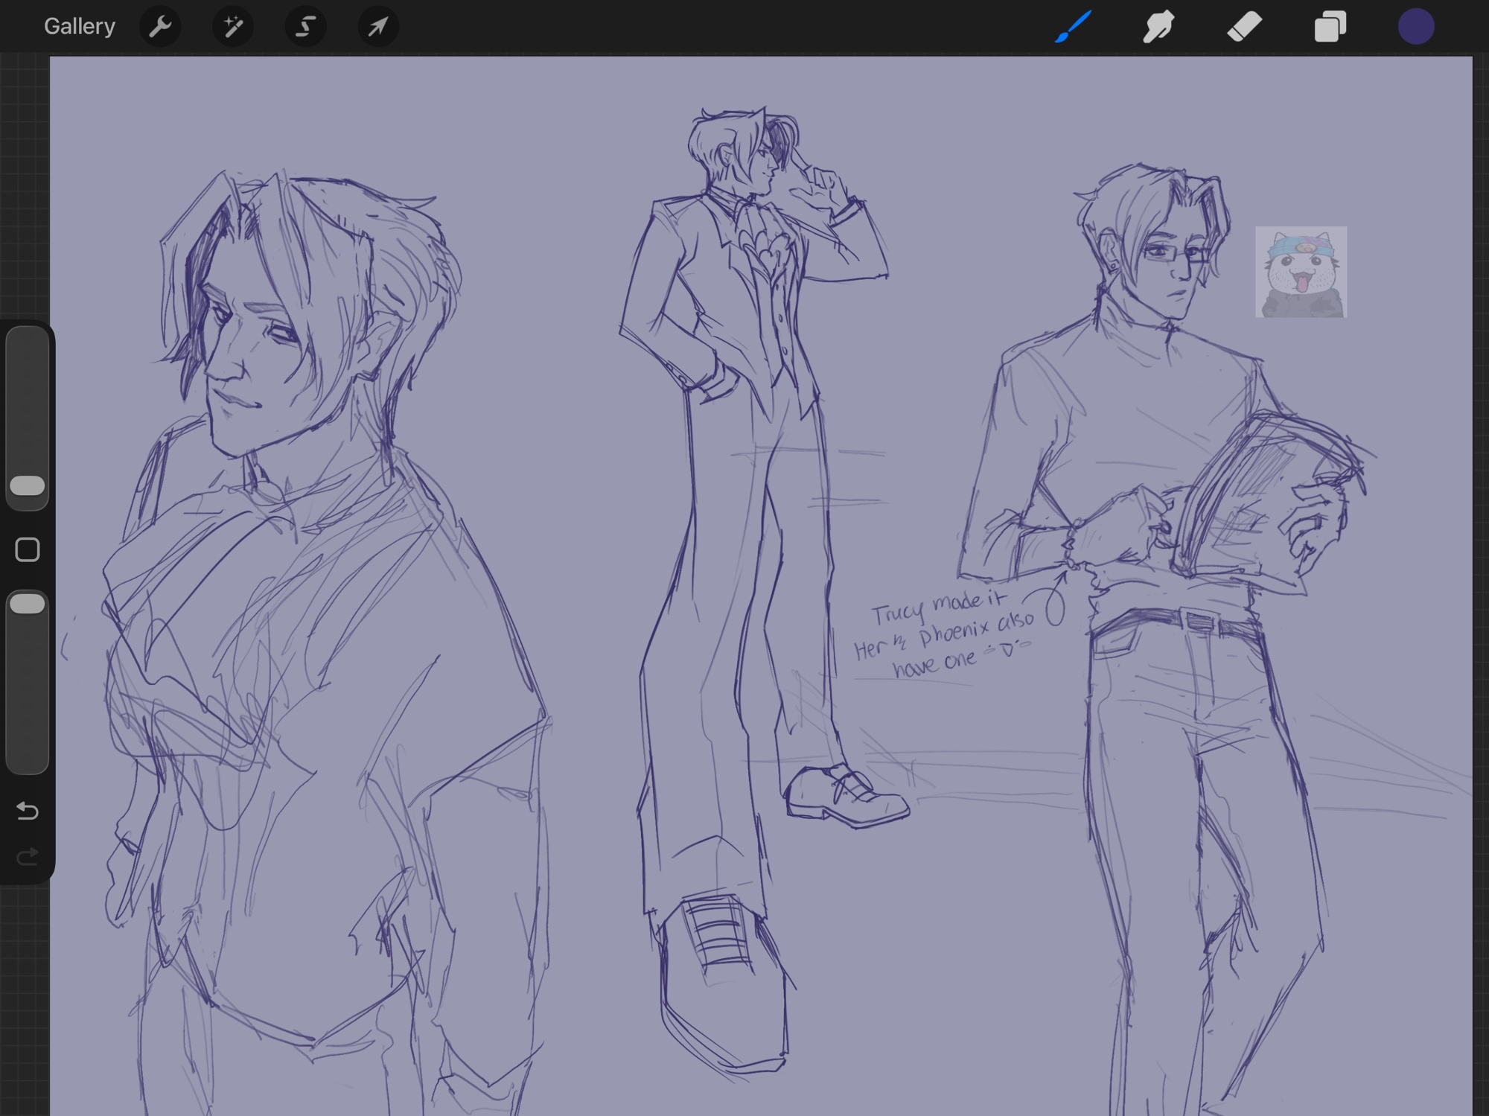The height and width of the screenshot is (1116, 1489).
Task: Open the active color picker circle
Action: 1415,27
